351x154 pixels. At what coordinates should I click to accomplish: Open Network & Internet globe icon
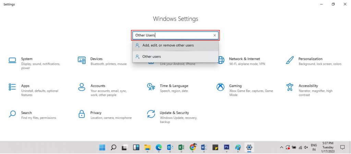pos(220,60)
